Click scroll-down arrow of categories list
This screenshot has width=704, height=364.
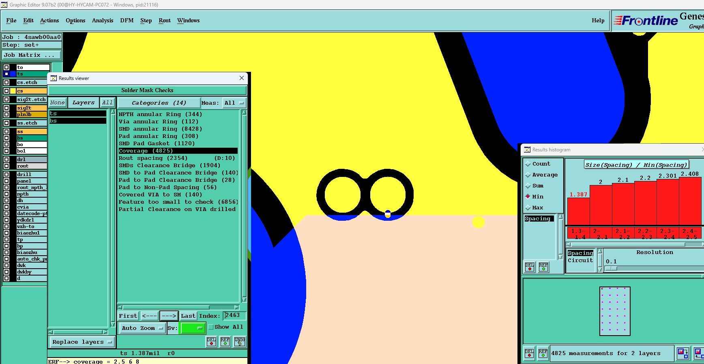(x=244, y=299)
